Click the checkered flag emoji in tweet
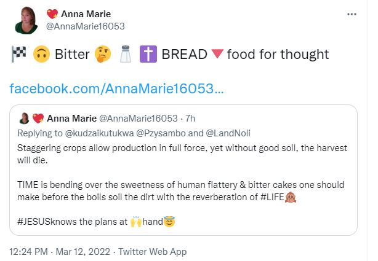Image resolution: width=378 pixels, height=261 pixels. click(x=17, y=55)
